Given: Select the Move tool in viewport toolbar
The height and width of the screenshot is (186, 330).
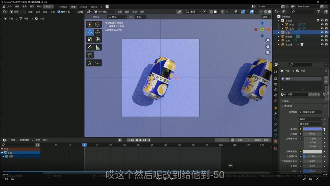Looking at the screenshot, I should click(90, 32).
